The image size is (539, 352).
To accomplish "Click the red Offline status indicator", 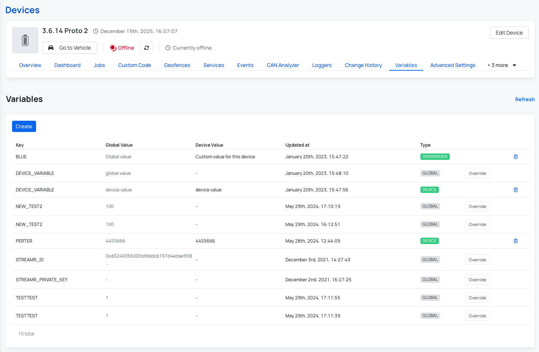I will [122, 48].
